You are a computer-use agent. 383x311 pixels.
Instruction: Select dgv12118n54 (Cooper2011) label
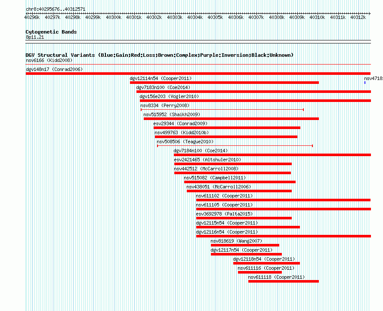point(264,259)
